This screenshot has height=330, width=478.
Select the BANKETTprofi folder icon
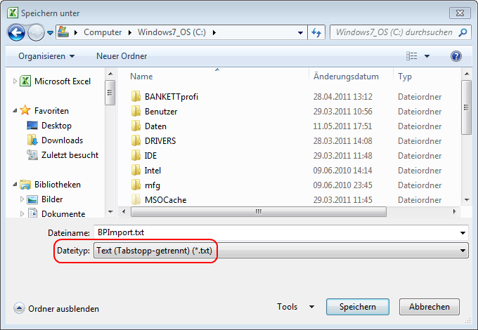tap(136, 96)
